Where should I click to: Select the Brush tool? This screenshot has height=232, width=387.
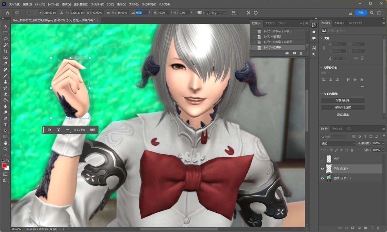tap(5, 76)
